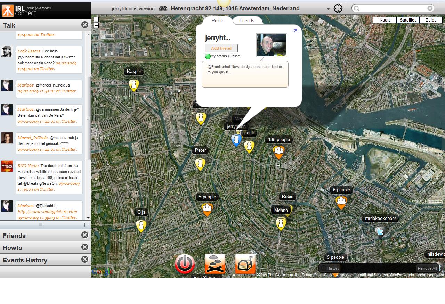Click mrdekoekepeer's Twitter bird marker
The image size is (445, 304).
tap(380, 231)
